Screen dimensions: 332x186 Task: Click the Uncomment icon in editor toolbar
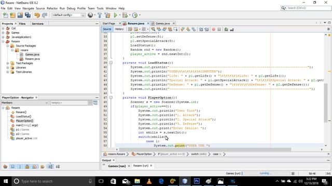click(x=232, y=29)
